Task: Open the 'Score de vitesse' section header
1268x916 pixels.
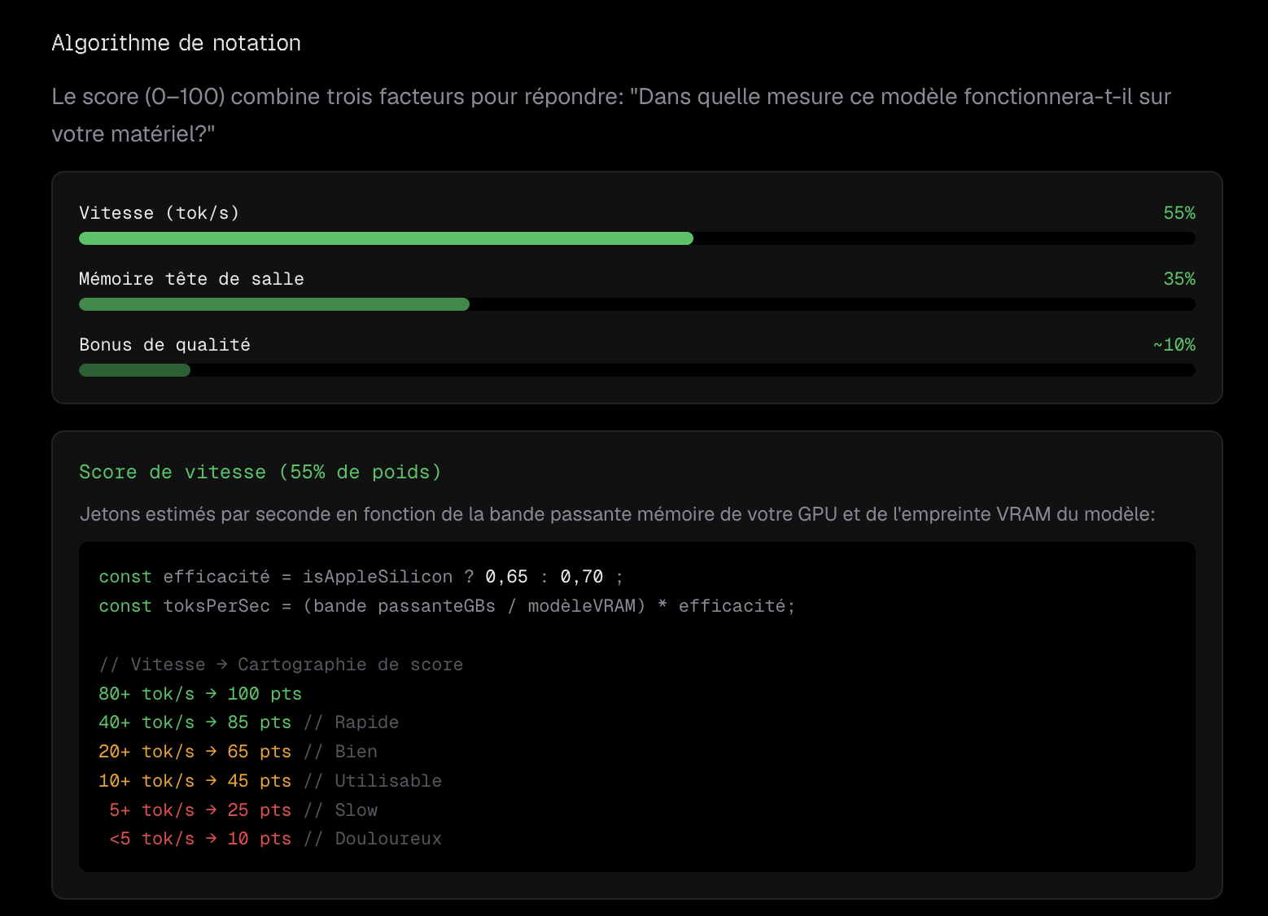Action: tap(260, 471)
